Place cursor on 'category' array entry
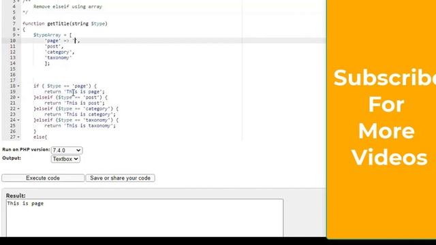Image resolution: width=436 pixels, height=245 pixels. pyautogui.click(x=59, y=52)
